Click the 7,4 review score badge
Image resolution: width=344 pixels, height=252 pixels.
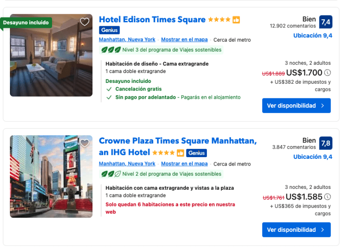326,22
